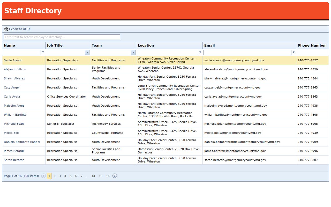
Task: Open Sarah Berardo's name link
Action: (14, 160)
